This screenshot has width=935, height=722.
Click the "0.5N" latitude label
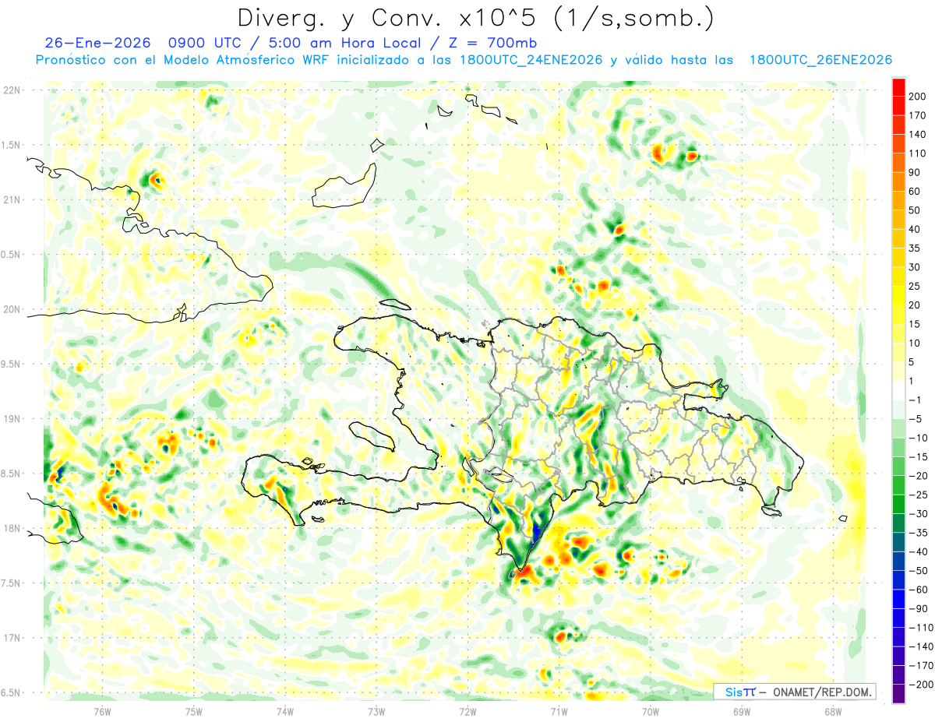pyautogui.click(x=12, y=255)
